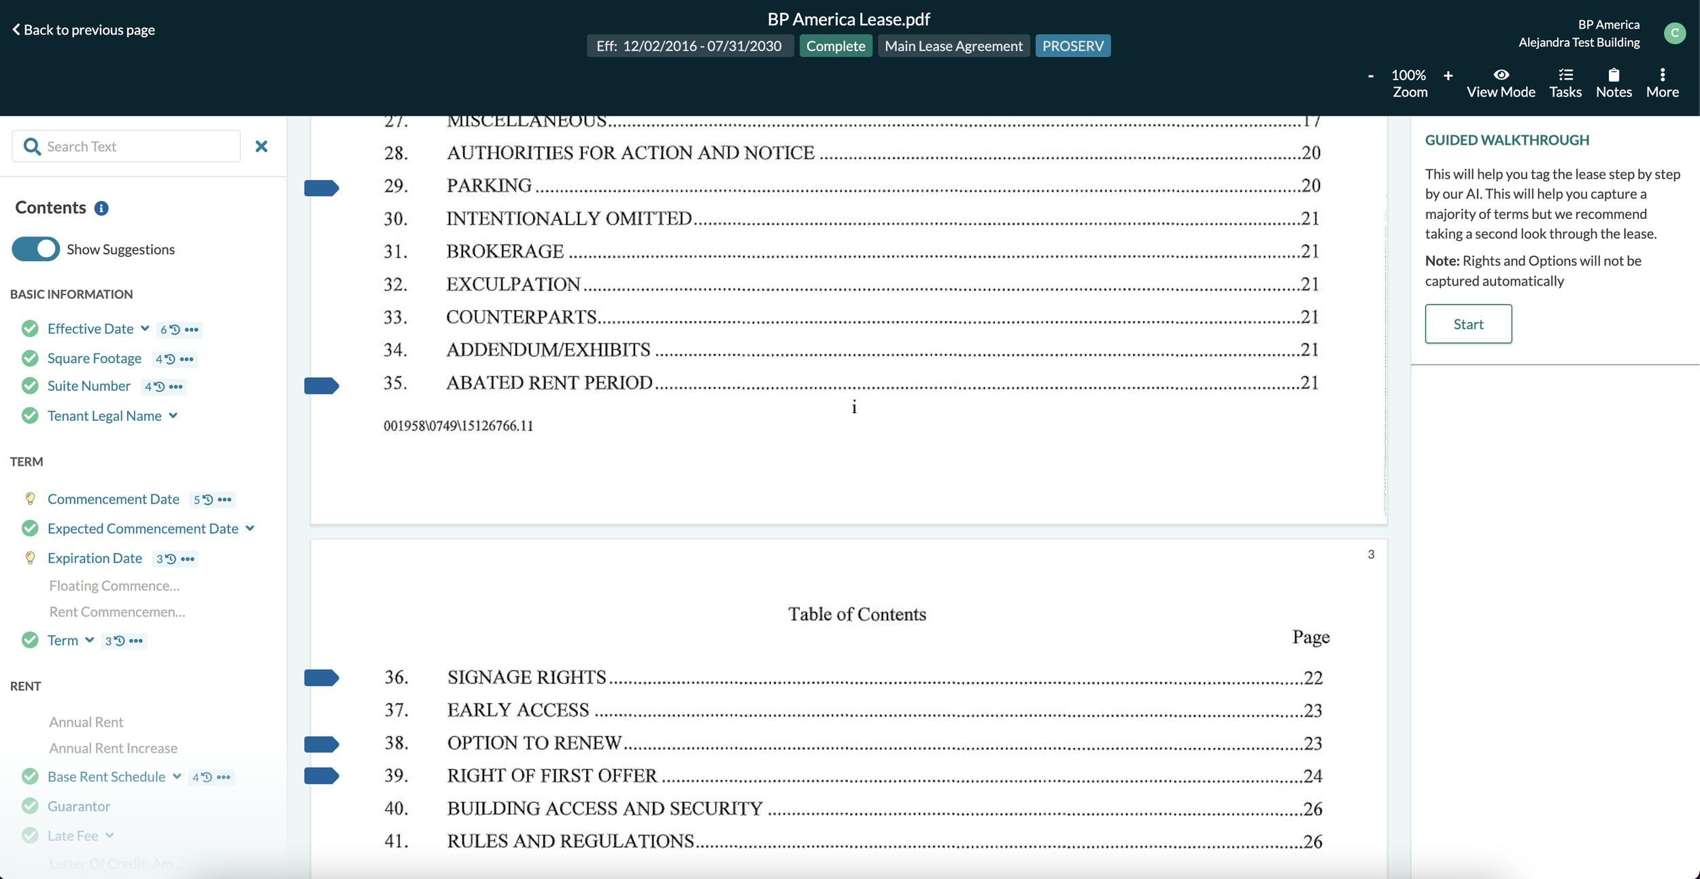Open ellipsis menu for Commencement Date
This screenshot has height=879, width=1700.
click(x=225, y=500)
